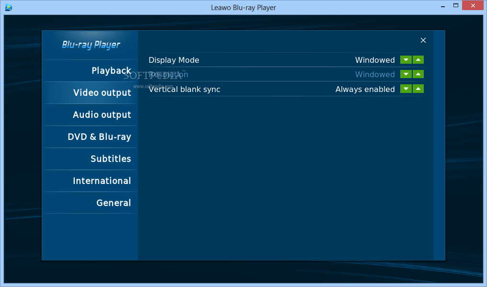Click the Display Mode down arrow
The image size is (487, 287).
click(x=406, y=59)
